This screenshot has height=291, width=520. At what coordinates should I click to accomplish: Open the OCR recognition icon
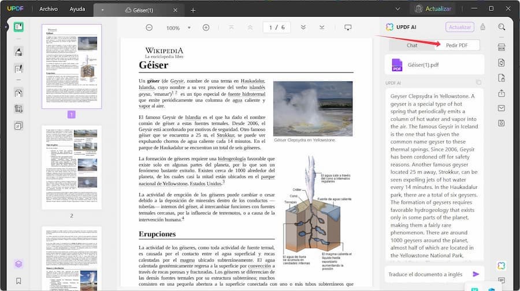[x=502, y=47]
